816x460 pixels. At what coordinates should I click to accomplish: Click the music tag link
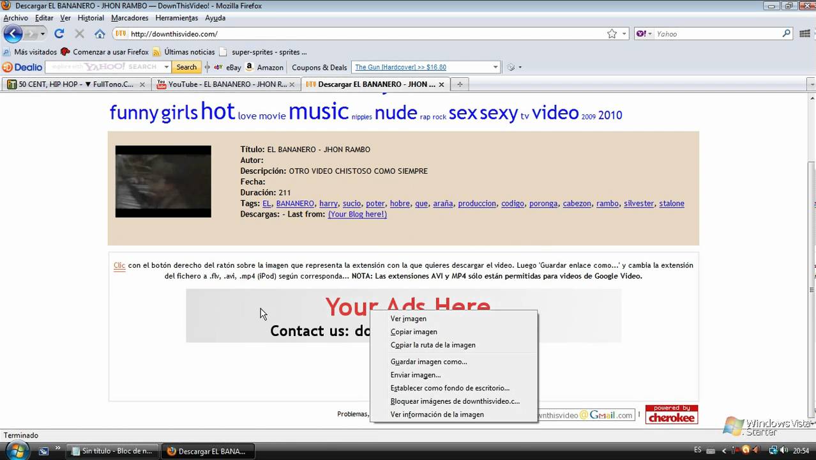[x=319, y=112]
